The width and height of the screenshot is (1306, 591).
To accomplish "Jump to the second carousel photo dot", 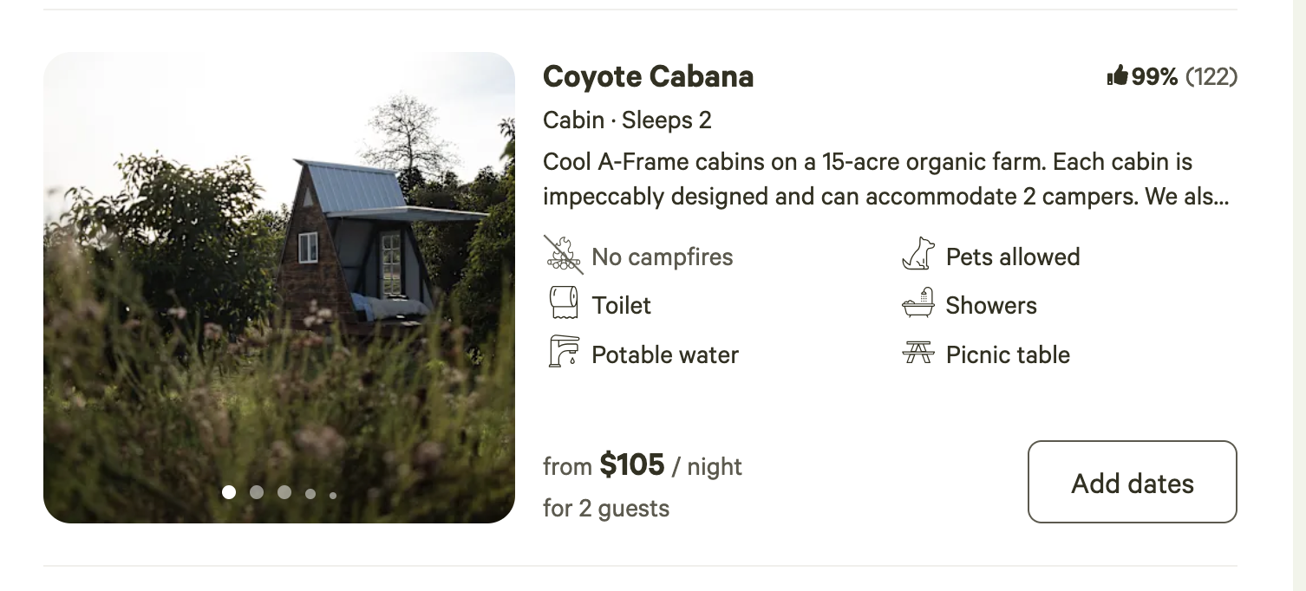I will 257,492.
